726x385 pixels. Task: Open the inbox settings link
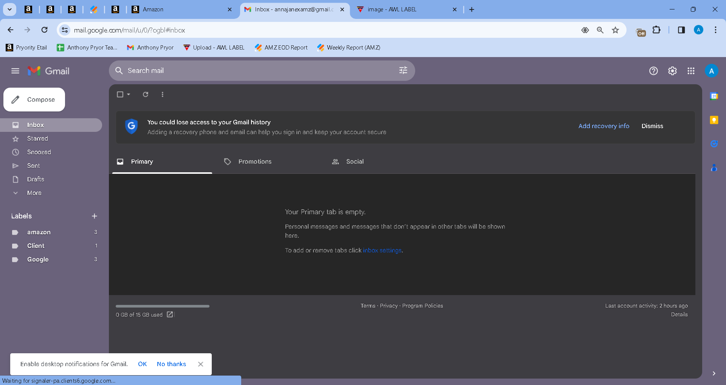[x=382, y=250]
